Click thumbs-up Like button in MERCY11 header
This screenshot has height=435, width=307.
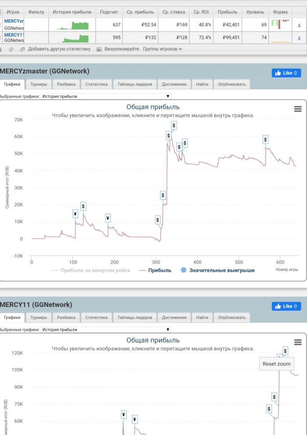click(286, 306)
